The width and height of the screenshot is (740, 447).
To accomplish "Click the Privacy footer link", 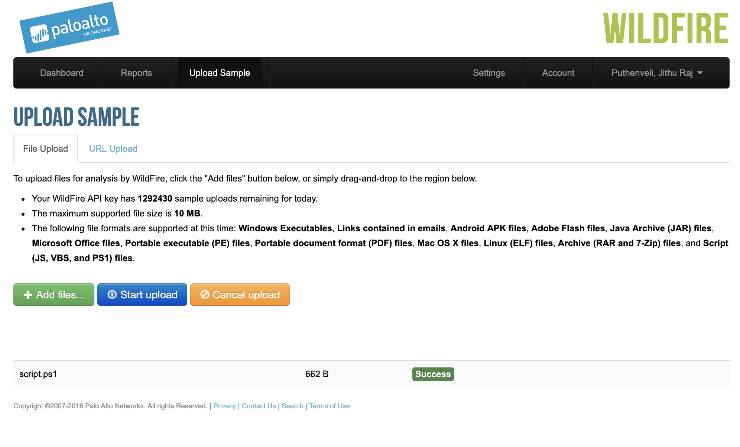I will click(x=224, y=406).
